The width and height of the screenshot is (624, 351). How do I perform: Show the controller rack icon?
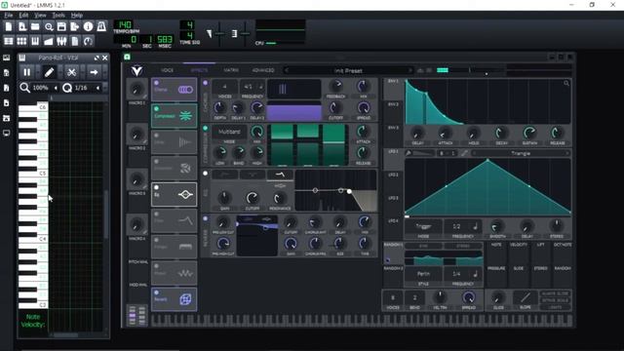coord(88,41)
